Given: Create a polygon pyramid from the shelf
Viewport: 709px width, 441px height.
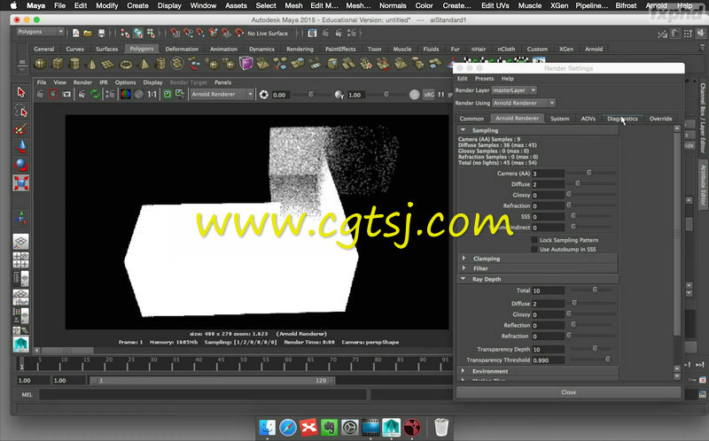Looking at the screenshot, I should pos(144,64).
